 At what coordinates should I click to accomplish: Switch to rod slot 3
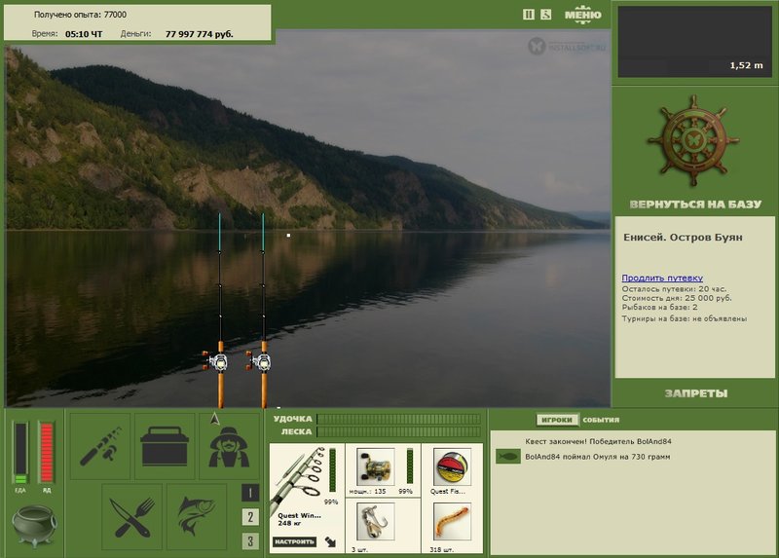250,541
